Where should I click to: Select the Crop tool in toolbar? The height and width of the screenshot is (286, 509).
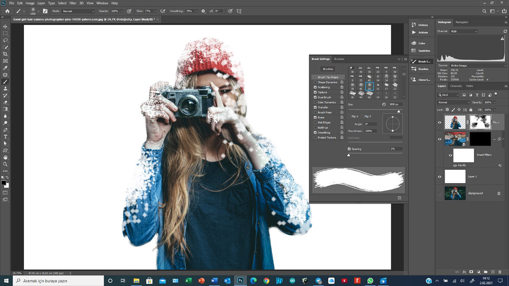pyautogui.click(x=6, y=54)
